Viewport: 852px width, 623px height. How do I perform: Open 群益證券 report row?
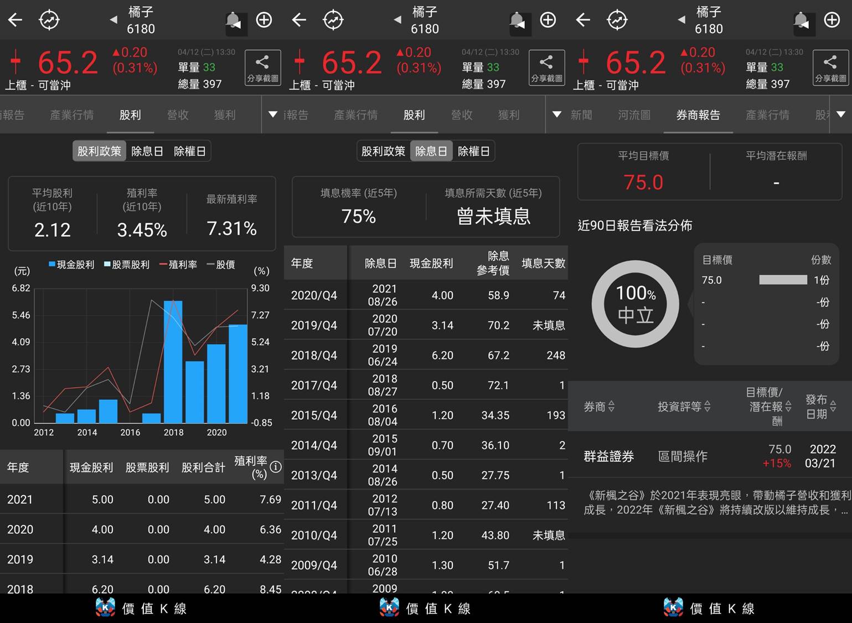pyautogui.click(x=710, y=456)
